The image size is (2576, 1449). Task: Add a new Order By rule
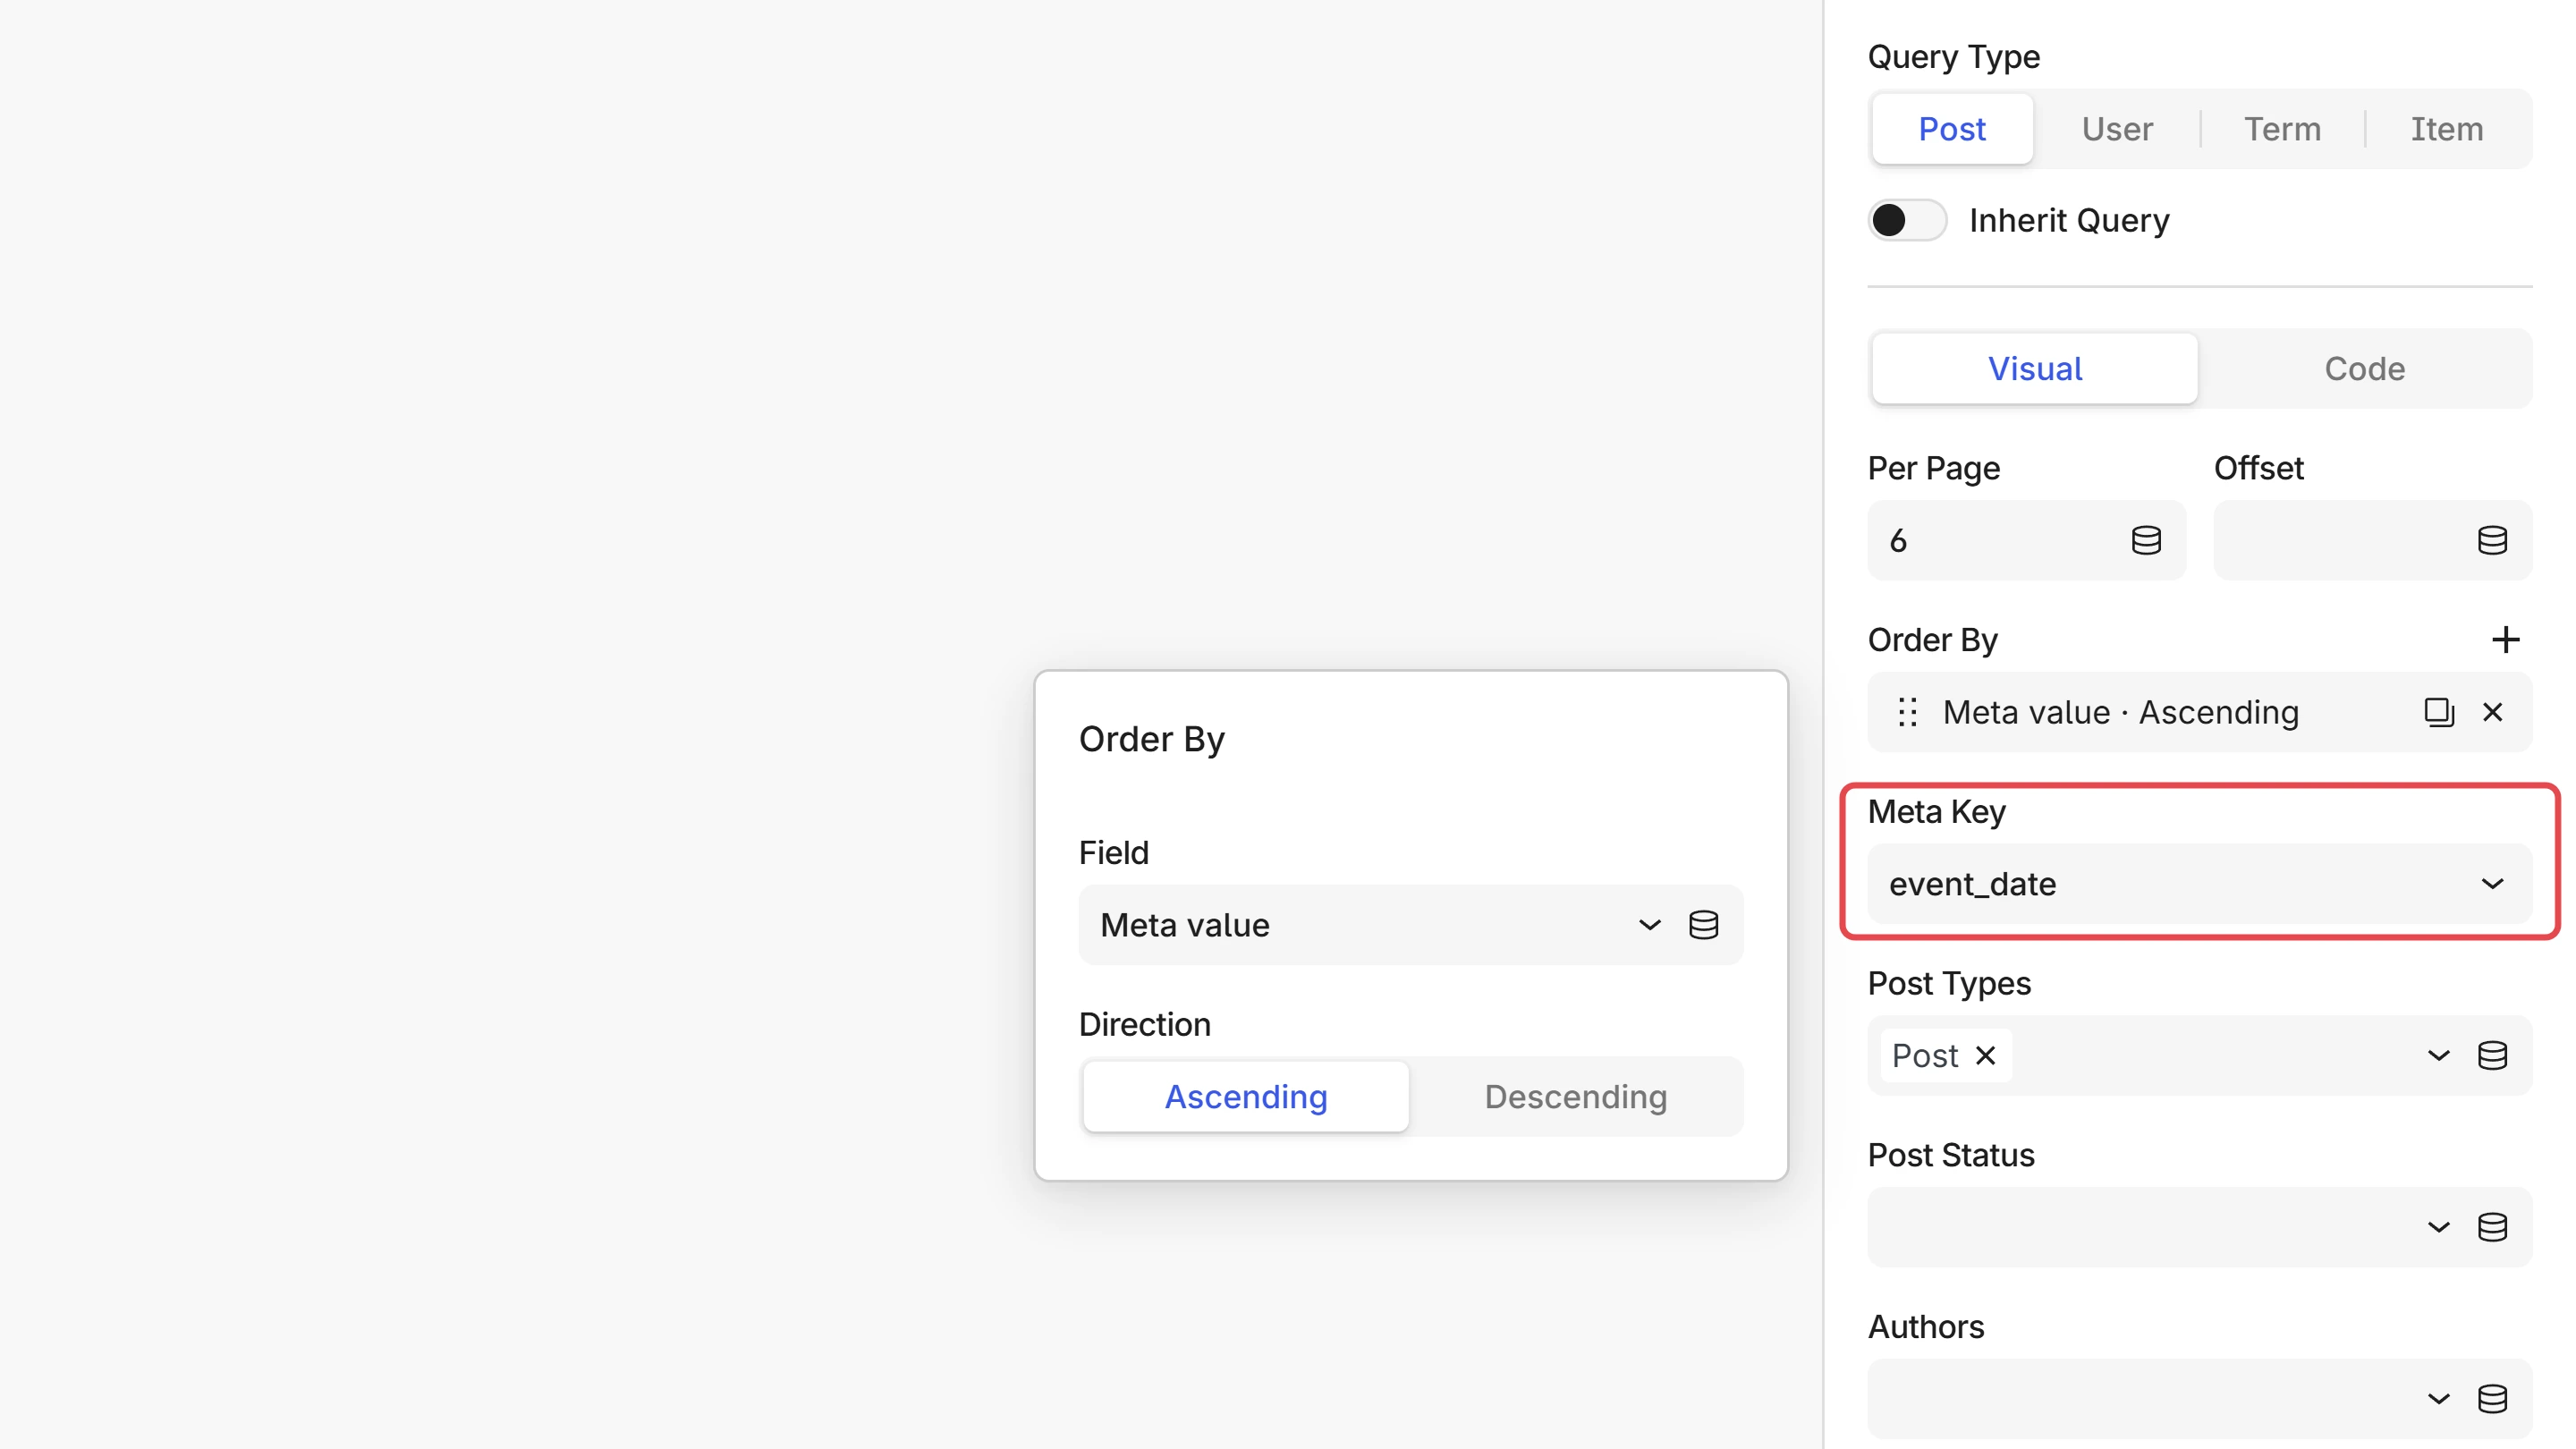click(2505, 639)
